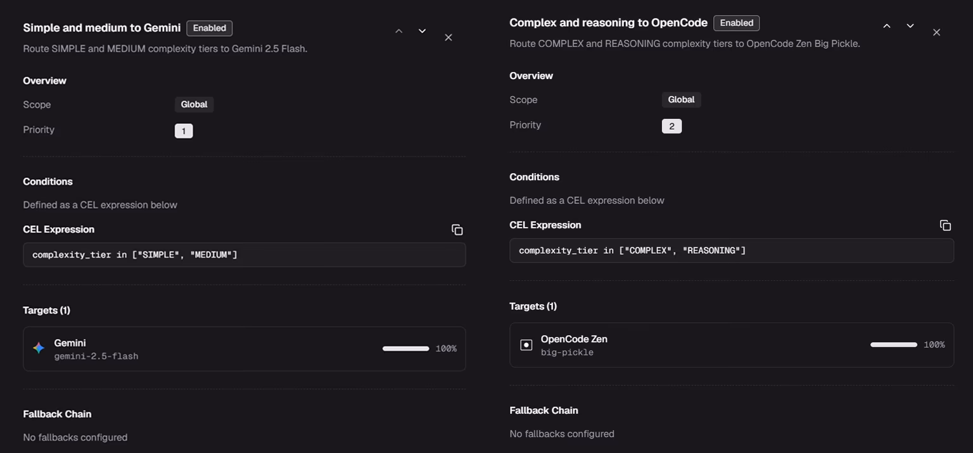
Task: Click title 'Complex and reasoning to OpenCode'
Action: (608, 23)
